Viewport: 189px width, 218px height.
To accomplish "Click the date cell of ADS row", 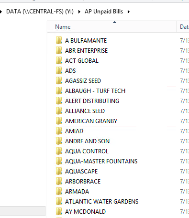I will (x=185, y=71).
